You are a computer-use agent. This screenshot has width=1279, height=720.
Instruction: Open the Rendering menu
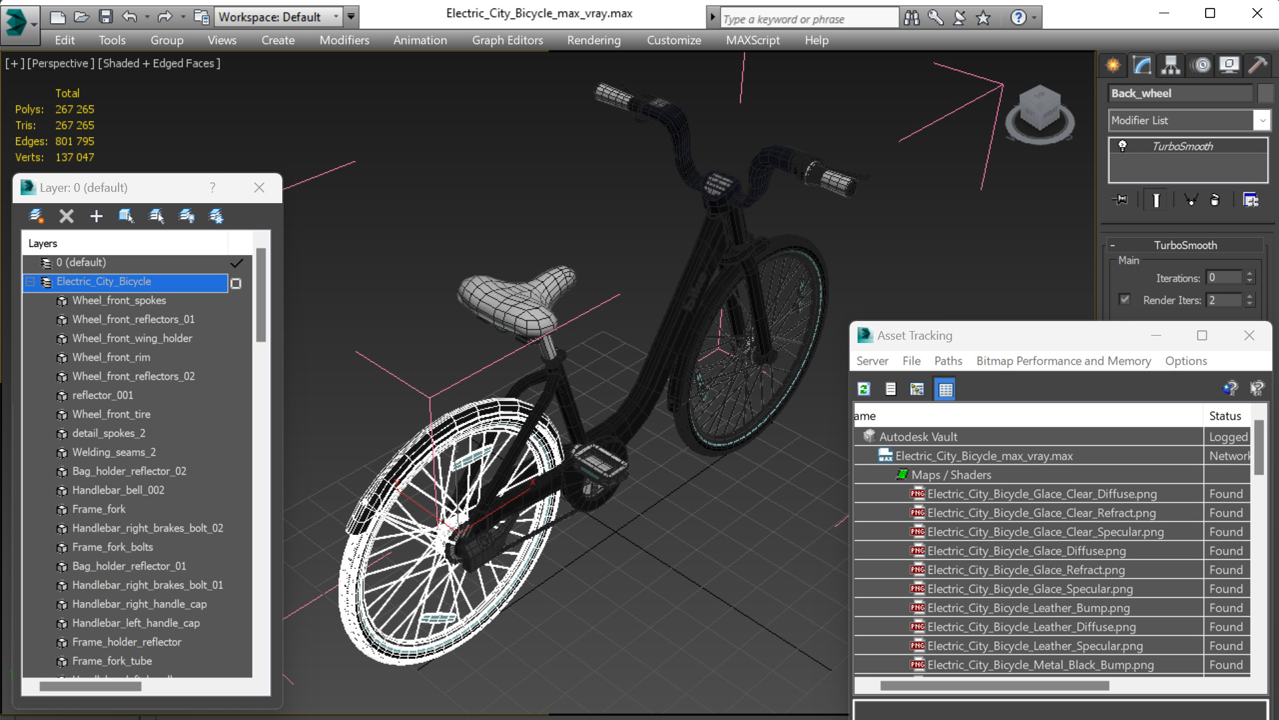[593, 40]
